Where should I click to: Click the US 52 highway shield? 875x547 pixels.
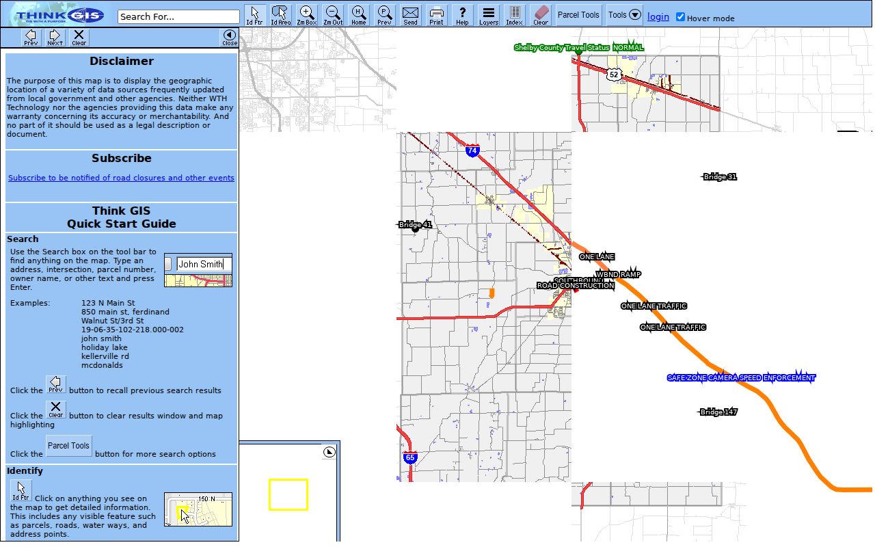click(x=615, y=74)
